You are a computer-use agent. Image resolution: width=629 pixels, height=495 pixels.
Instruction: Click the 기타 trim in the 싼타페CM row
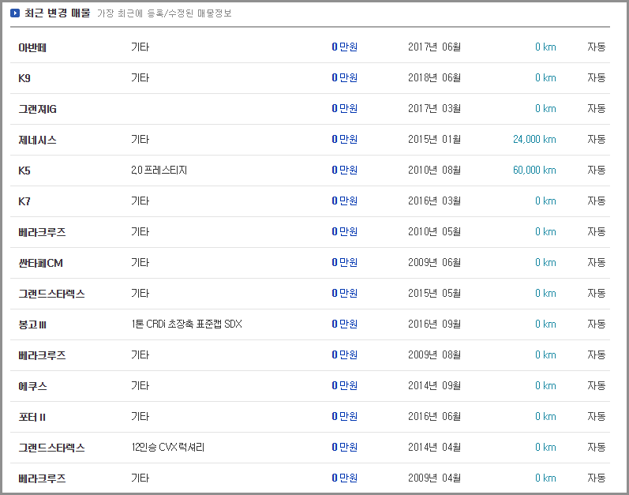[140, 263]
